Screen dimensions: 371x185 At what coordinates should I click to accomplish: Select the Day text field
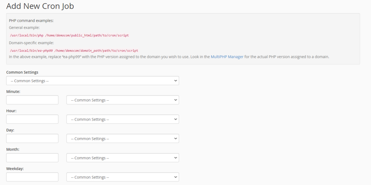[32, 139]
